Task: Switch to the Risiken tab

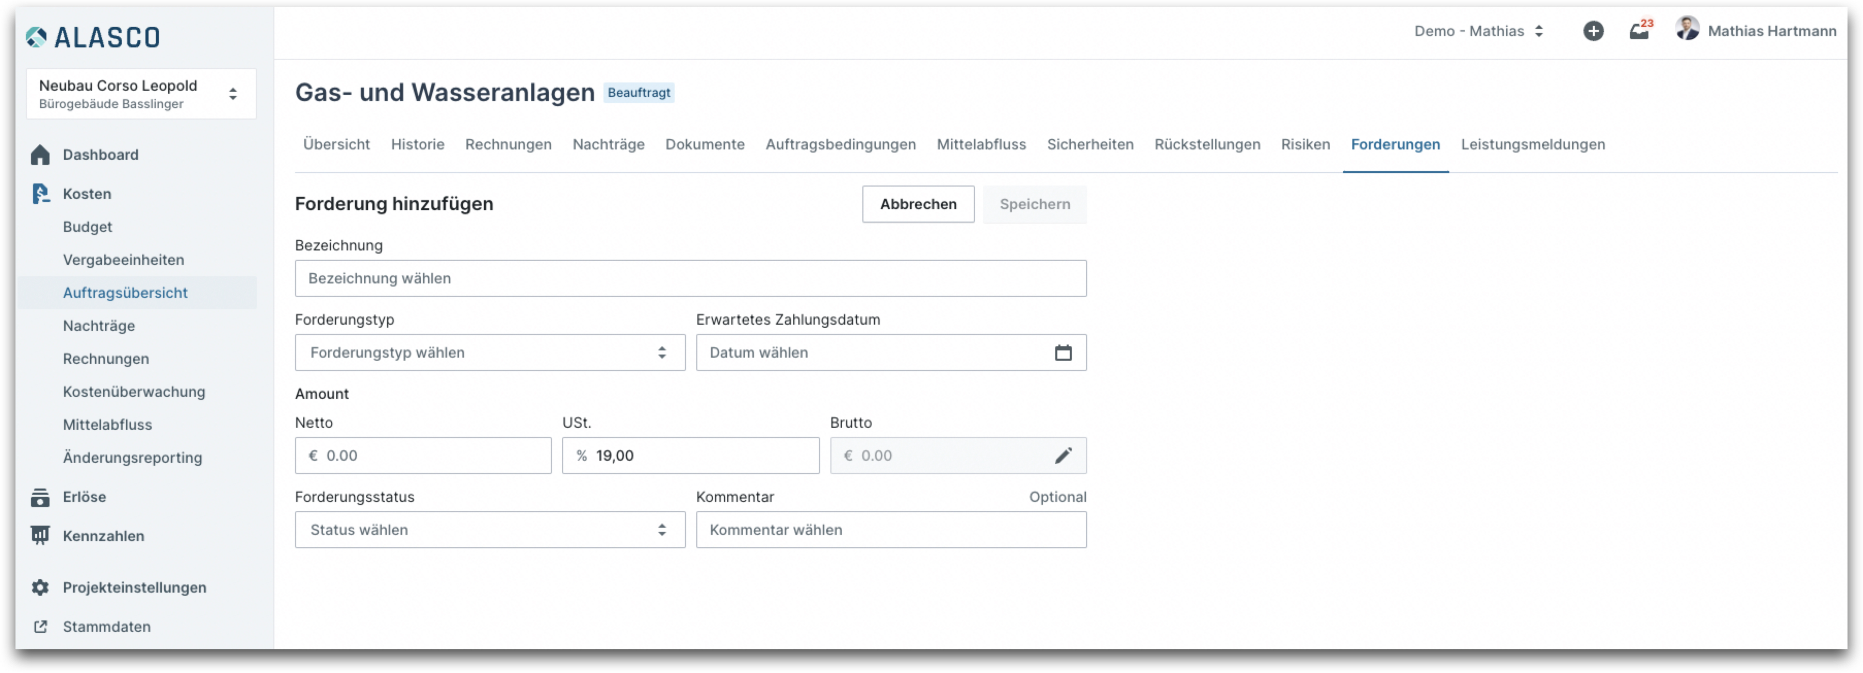Action: pyautogui.click(x=1305, y=145)
